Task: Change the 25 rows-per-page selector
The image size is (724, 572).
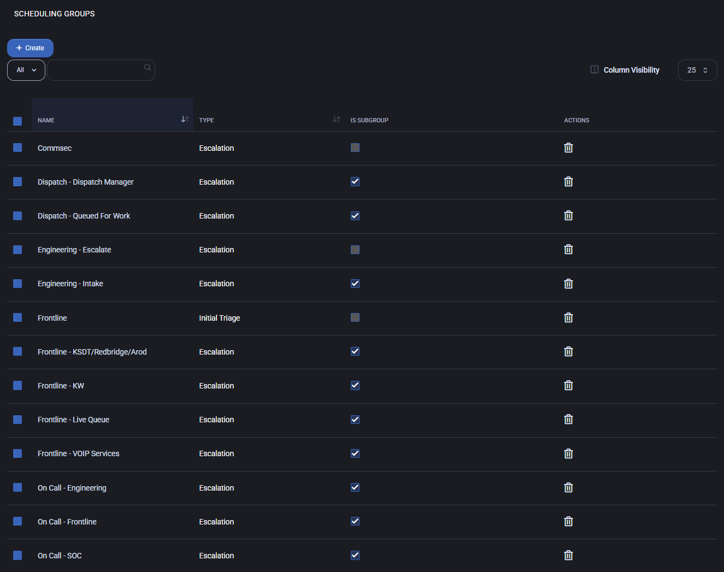Action: (697, 70)
